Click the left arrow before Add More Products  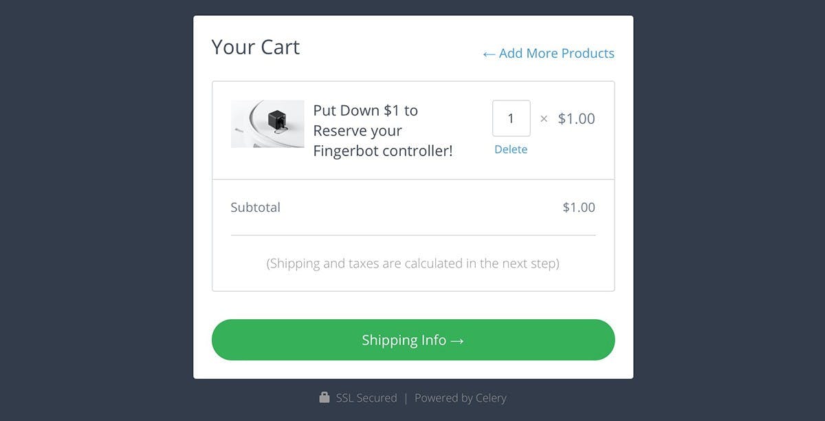489,54
